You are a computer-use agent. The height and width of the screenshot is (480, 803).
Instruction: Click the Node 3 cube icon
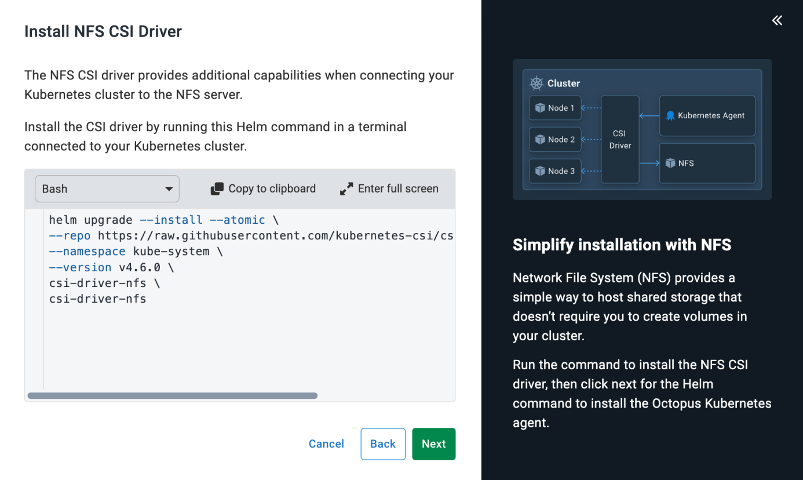(x=540, y=171)
